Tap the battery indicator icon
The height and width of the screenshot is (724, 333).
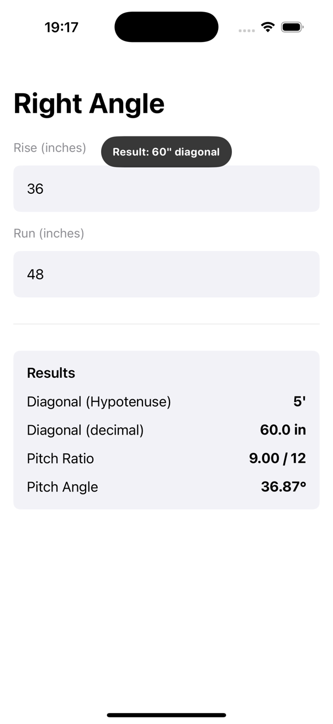[292, 27]
